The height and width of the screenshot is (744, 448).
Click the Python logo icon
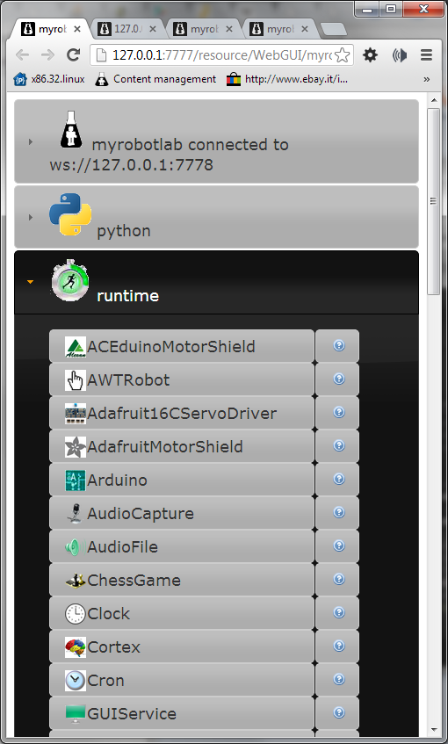point(70,214)
